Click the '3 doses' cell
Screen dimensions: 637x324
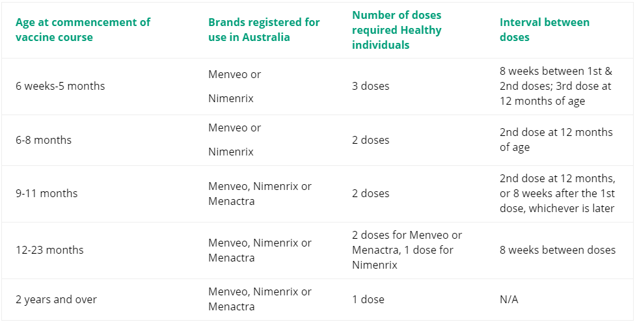[370, 86]
